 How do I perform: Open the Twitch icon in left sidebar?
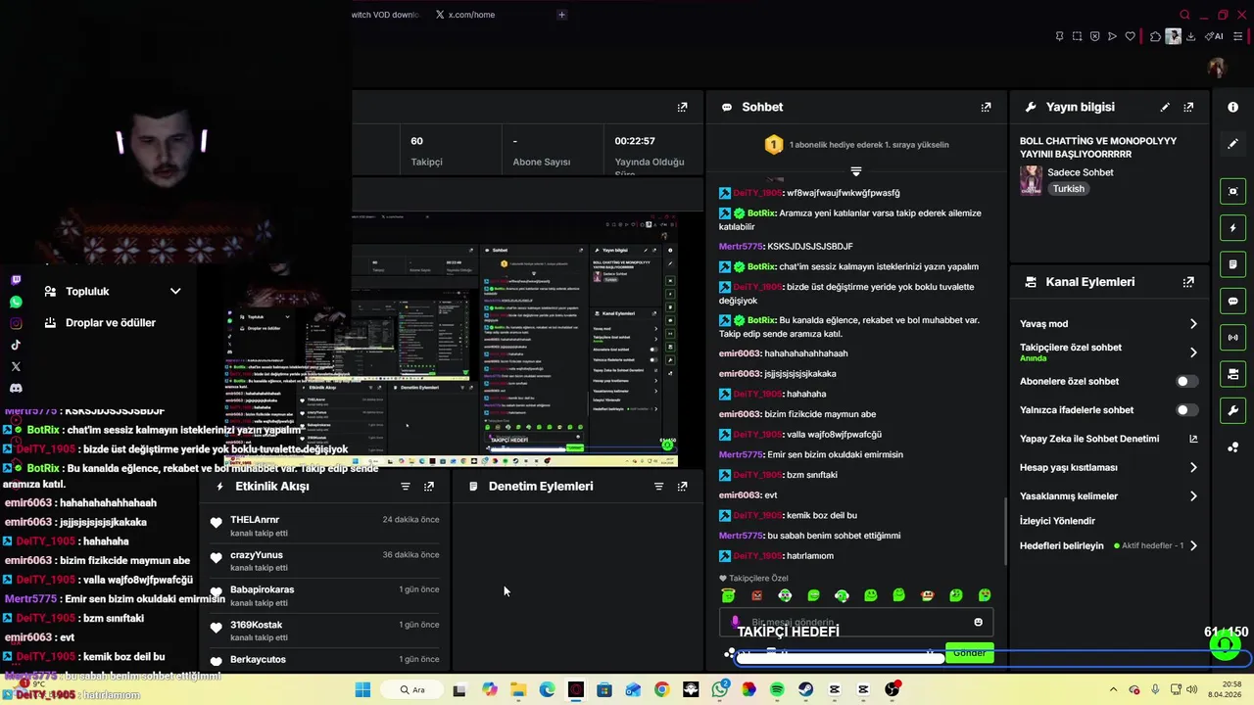[16, 280]
